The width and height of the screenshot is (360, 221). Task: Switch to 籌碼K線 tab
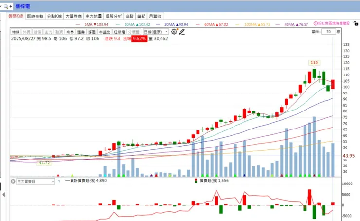[16, 16]
